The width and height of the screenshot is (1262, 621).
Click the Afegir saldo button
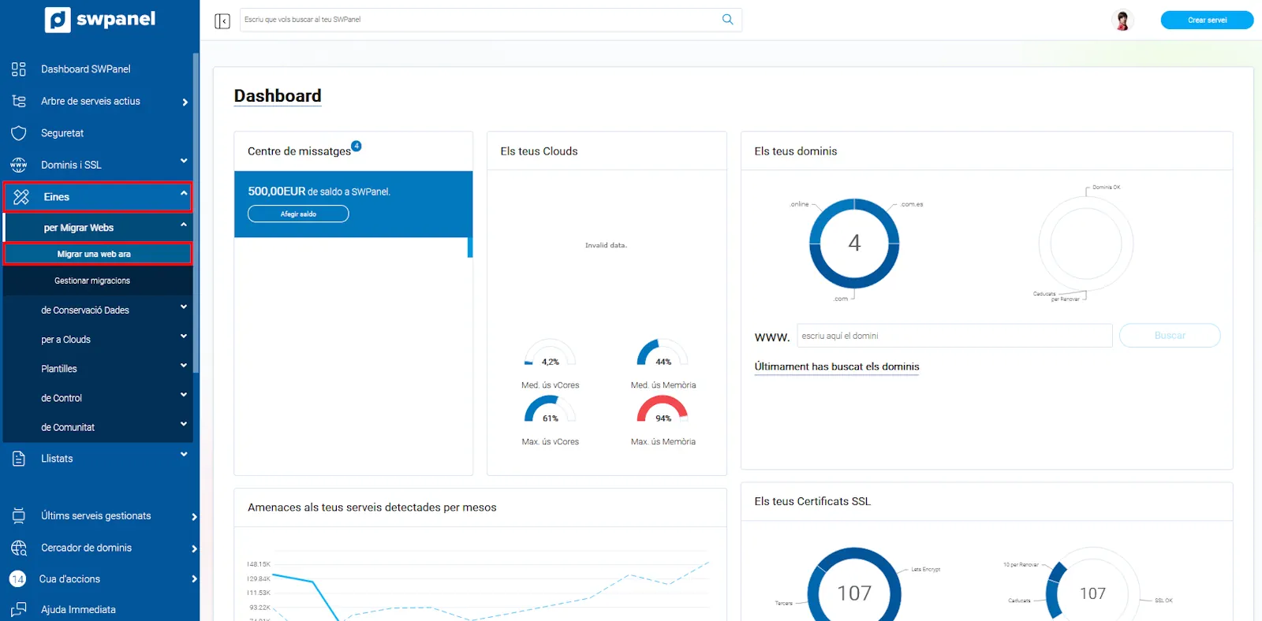(x=298, y=214)
